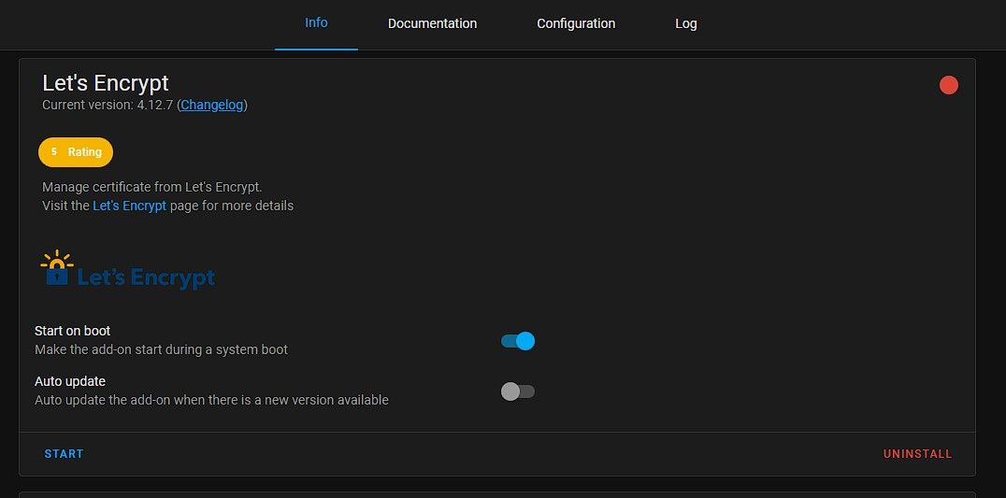This screenshot has height=498, width=1006.
Task: View the Log tab
Action: [x=686, y=23]
